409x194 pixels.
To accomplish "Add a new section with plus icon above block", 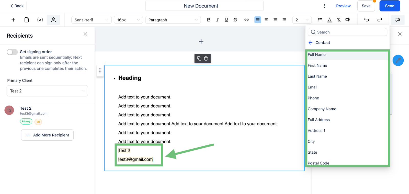I will tap(201, 41).
